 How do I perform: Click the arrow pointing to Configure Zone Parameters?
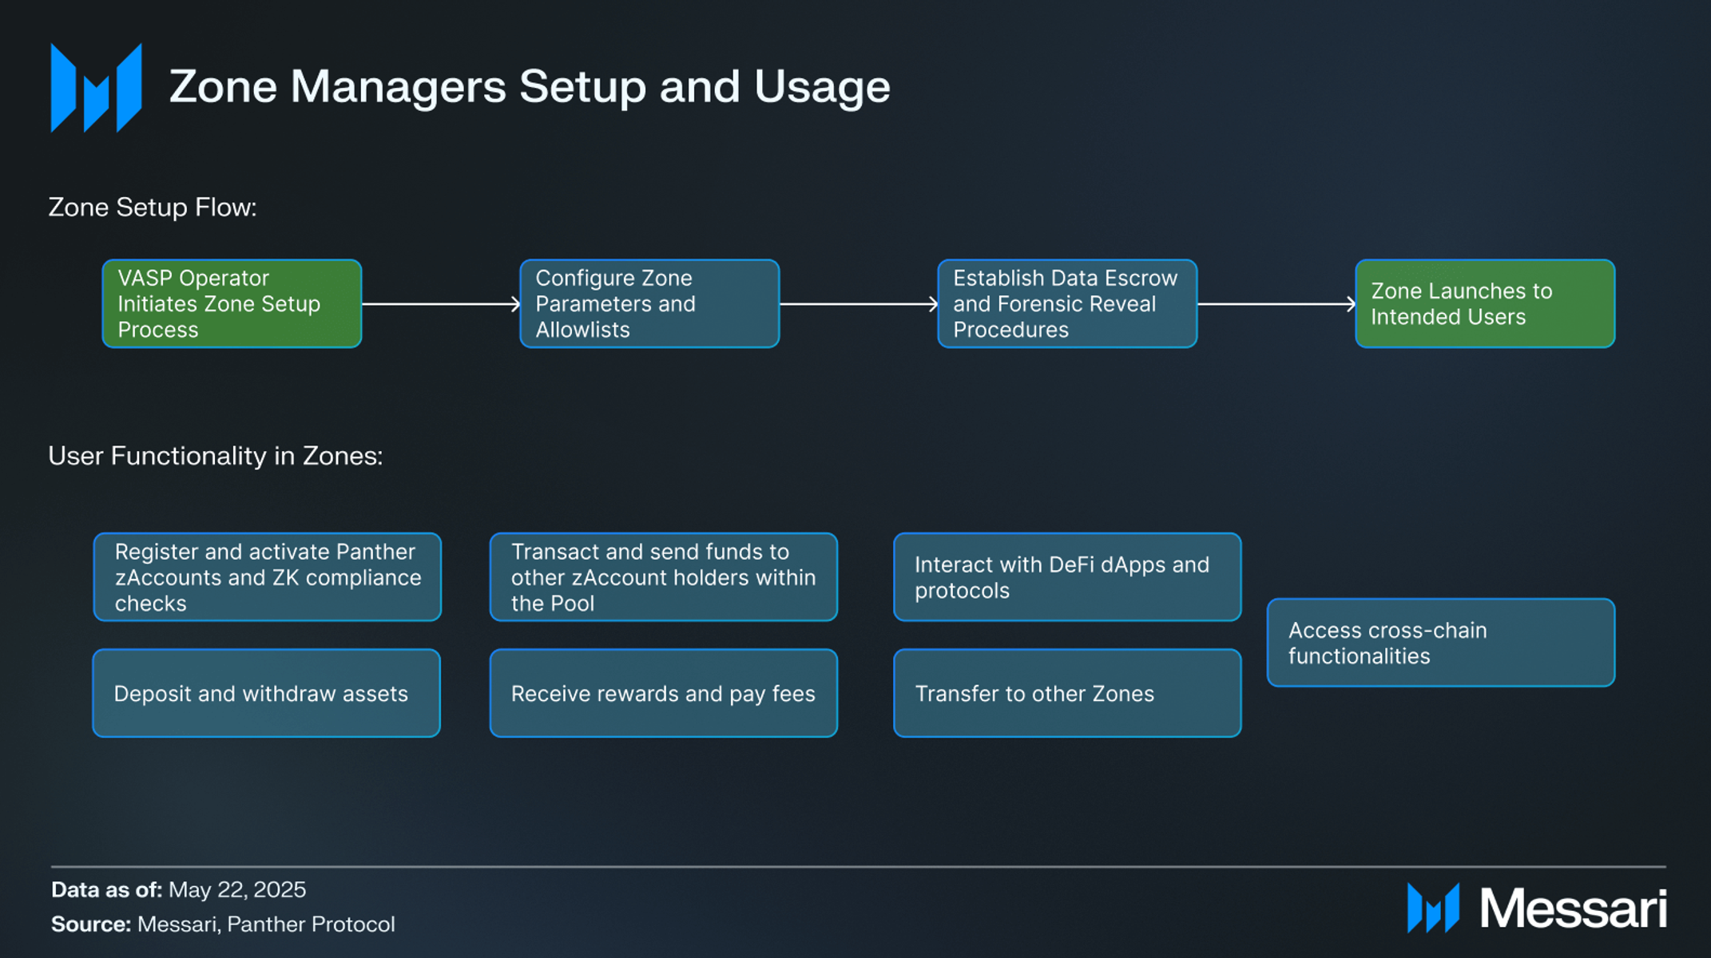point(441,304)
